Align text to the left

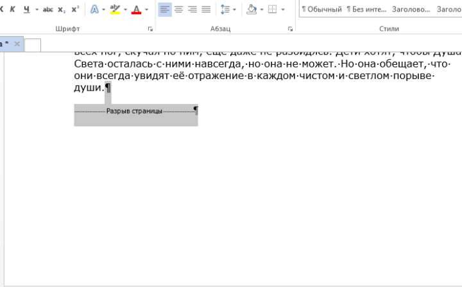click(x=165, y=10)
